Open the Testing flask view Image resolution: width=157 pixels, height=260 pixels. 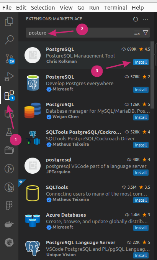9,132
